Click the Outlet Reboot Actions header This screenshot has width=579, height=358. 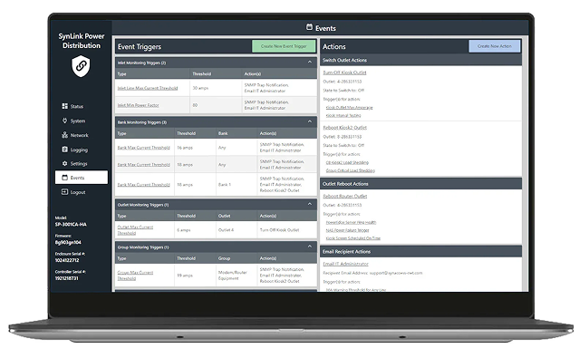click(x=420, y=184)
